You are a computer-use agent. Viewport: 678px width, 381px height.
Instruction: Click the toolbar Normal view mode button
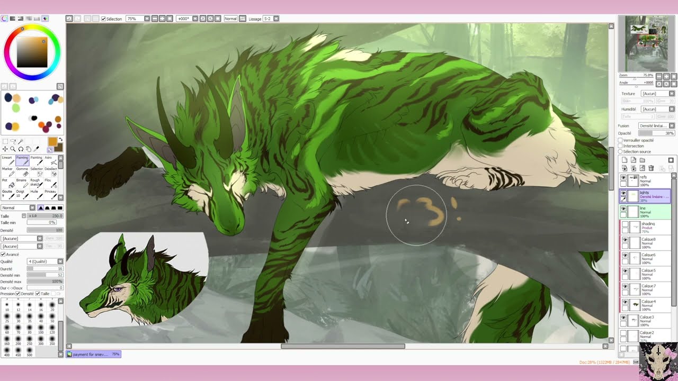230,19
